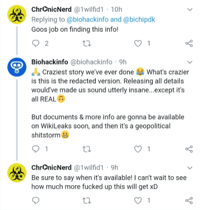Retweet the 'Goos job on finding' tweet

pos(87,43)
